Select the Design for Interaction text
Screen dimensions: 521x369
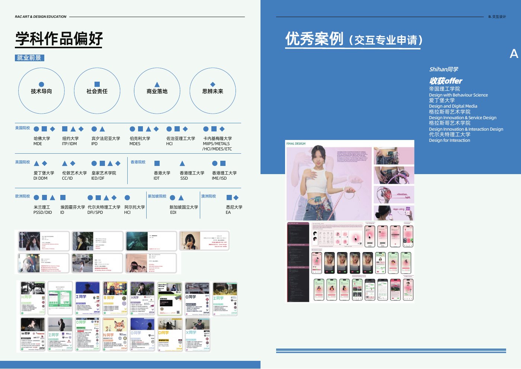pos(450,140)
